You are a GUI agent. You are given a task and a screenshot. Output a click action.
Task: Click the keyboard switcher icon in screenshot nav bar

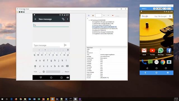(68, 77)
